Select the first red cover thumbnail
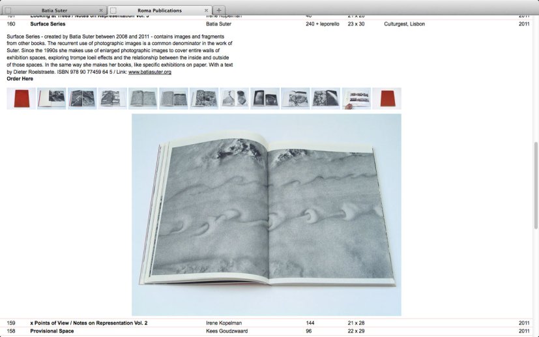Screen dimensions: 539x337 (22, 98)
